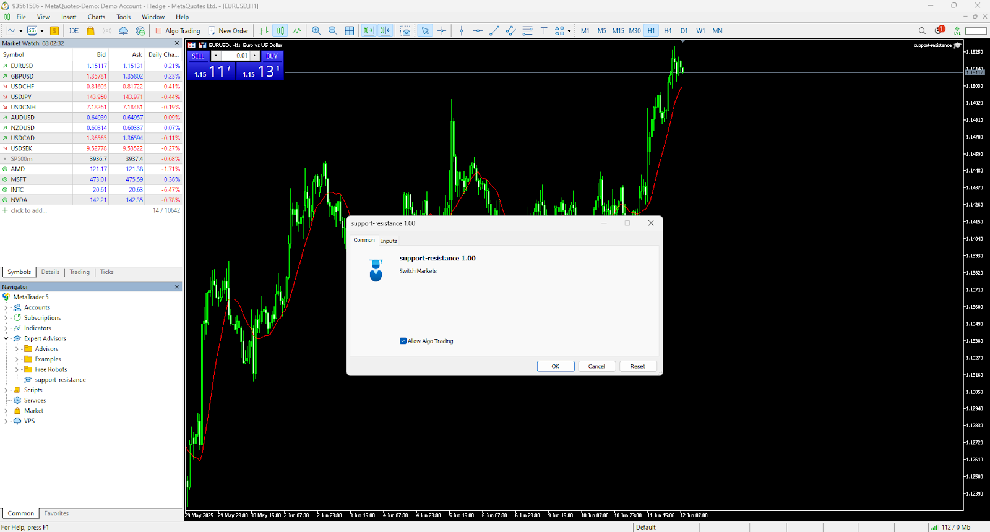990x532 pixels.
Task: Select the horizontal line drawing tool
Action: click(478, 31)
